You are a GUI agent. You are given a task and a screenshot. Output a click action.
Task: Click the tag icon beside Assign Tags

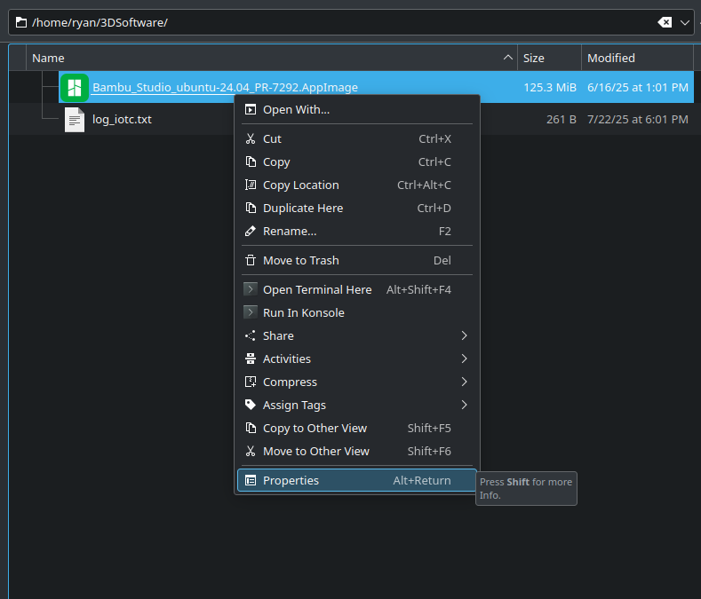click(251, 406)
